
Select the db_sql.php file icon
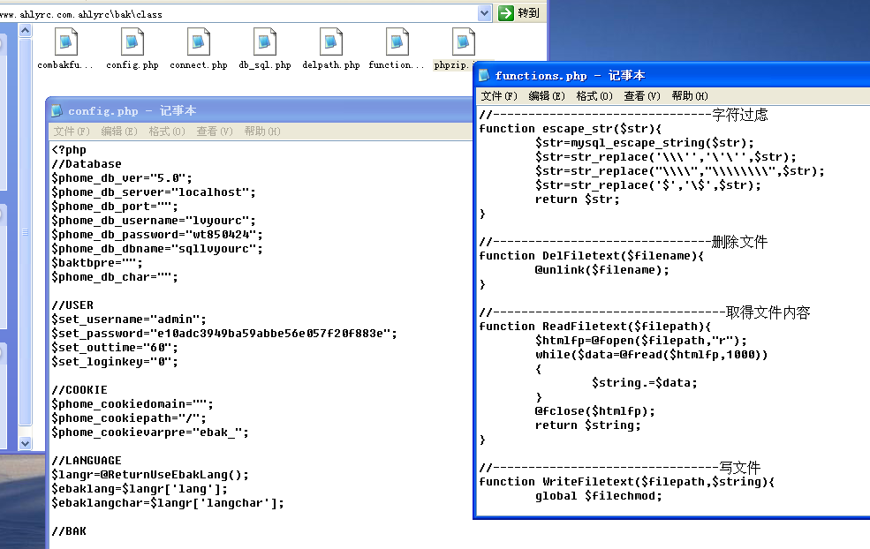coord(265,41)
